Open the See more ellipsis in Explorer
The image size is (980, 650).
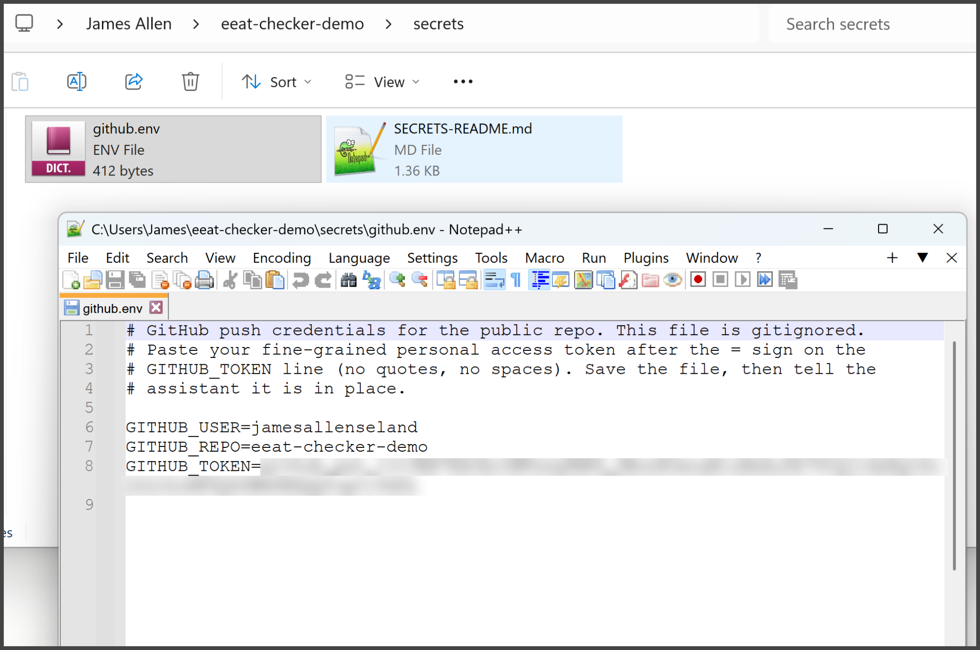(x=463, y=82)
